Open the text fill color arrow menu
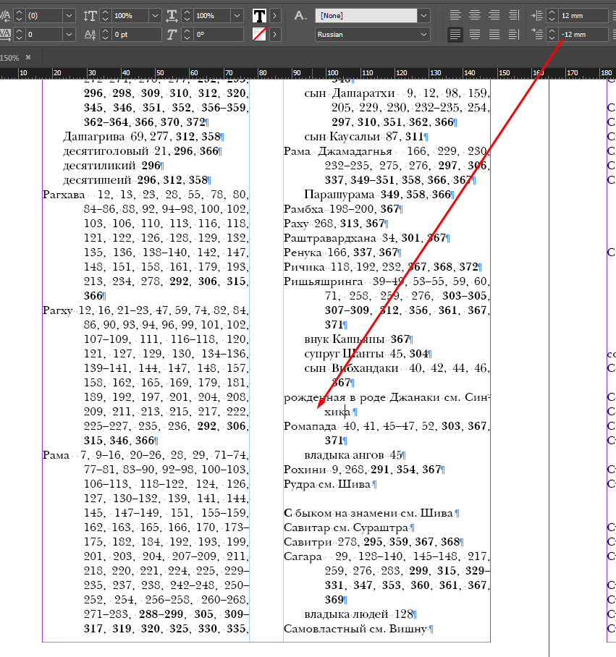The height and width of the screenshot is (657, 616). [275, 15]
